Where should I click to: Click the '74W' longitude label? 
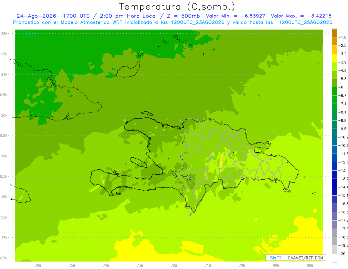coord(106,265)
